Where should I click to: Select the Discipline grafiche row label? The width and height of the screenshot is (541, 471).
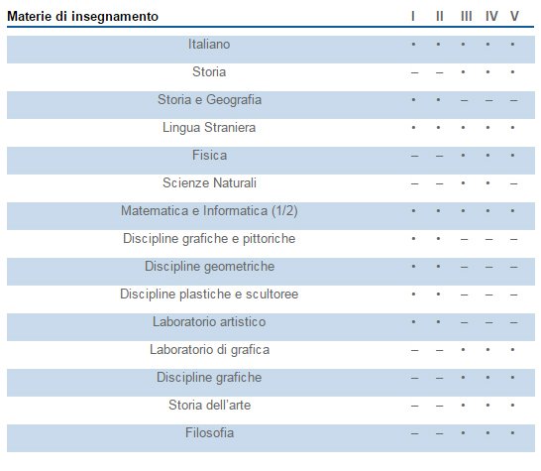(x=209, y=378)
